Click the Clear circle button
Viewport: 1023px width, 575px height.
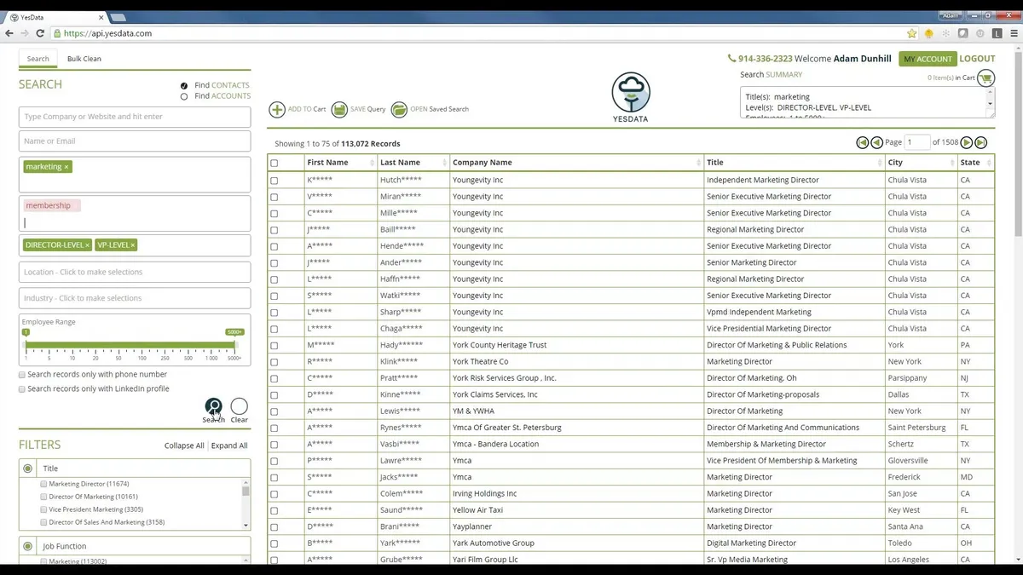click(240, 406)
